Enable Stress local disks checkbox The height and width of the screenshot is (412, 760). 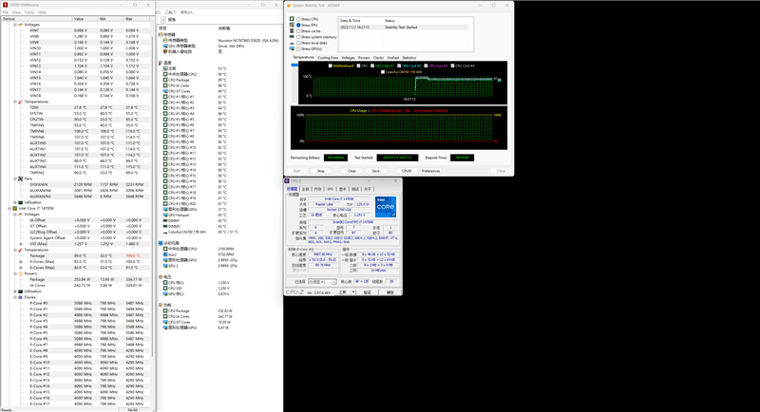coord(298,43)
